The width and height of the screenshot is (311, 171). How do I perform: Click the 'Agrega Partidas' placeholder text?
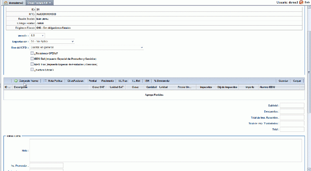(x=154, y=95)
